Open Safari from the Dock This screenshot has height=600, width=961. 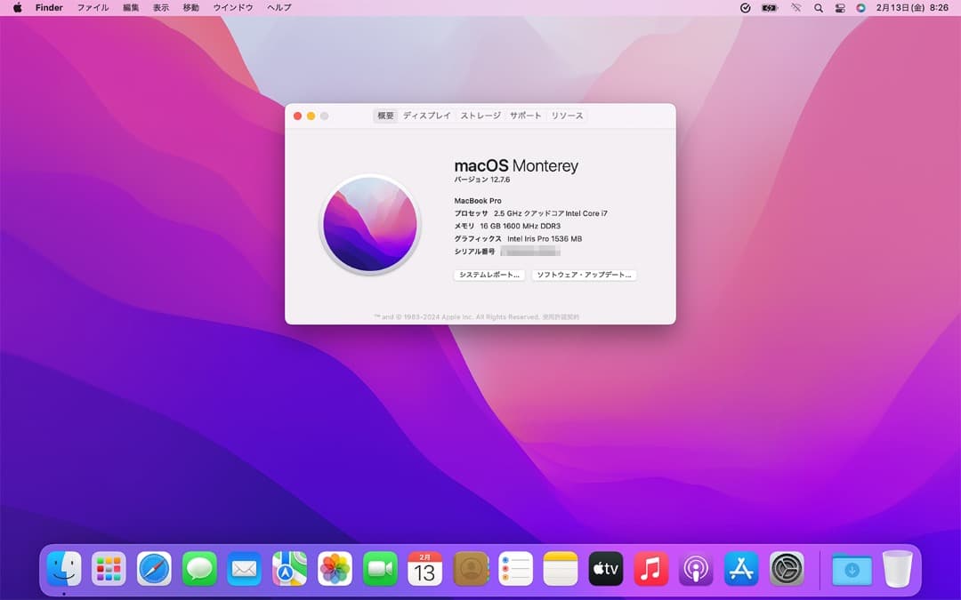click(x=154, y=569)
